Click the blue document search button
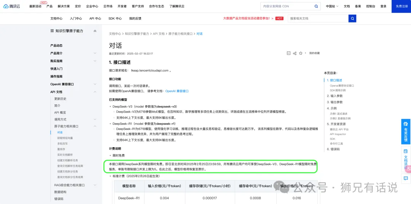Image resolution: width=411 pixels, height=204 pixels. pos(352,19)
